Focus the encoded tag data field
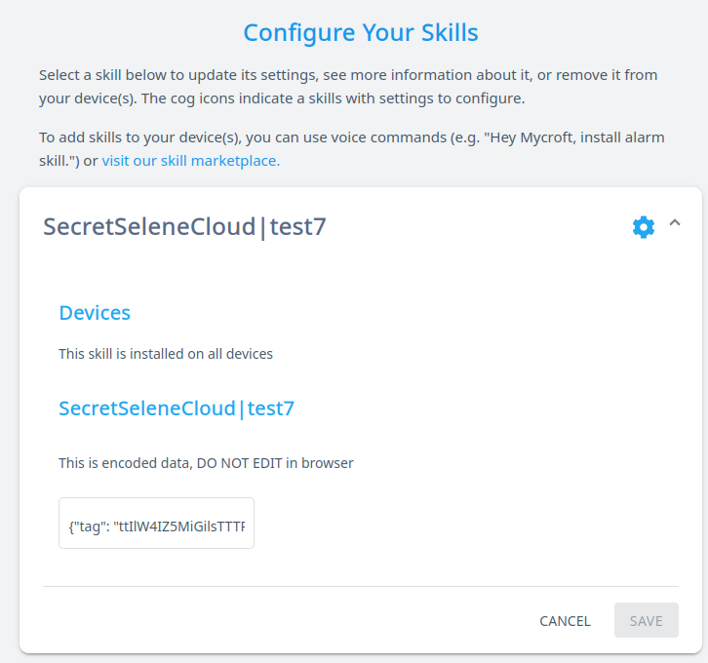Viewport: 708px width, 663px height. click(x=156, y=524)
